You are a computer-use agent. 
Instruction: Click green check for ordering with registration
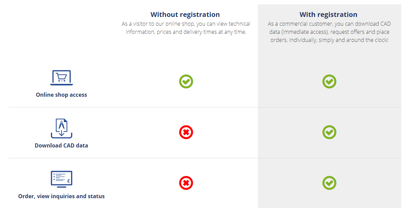[x=329, y=183]
